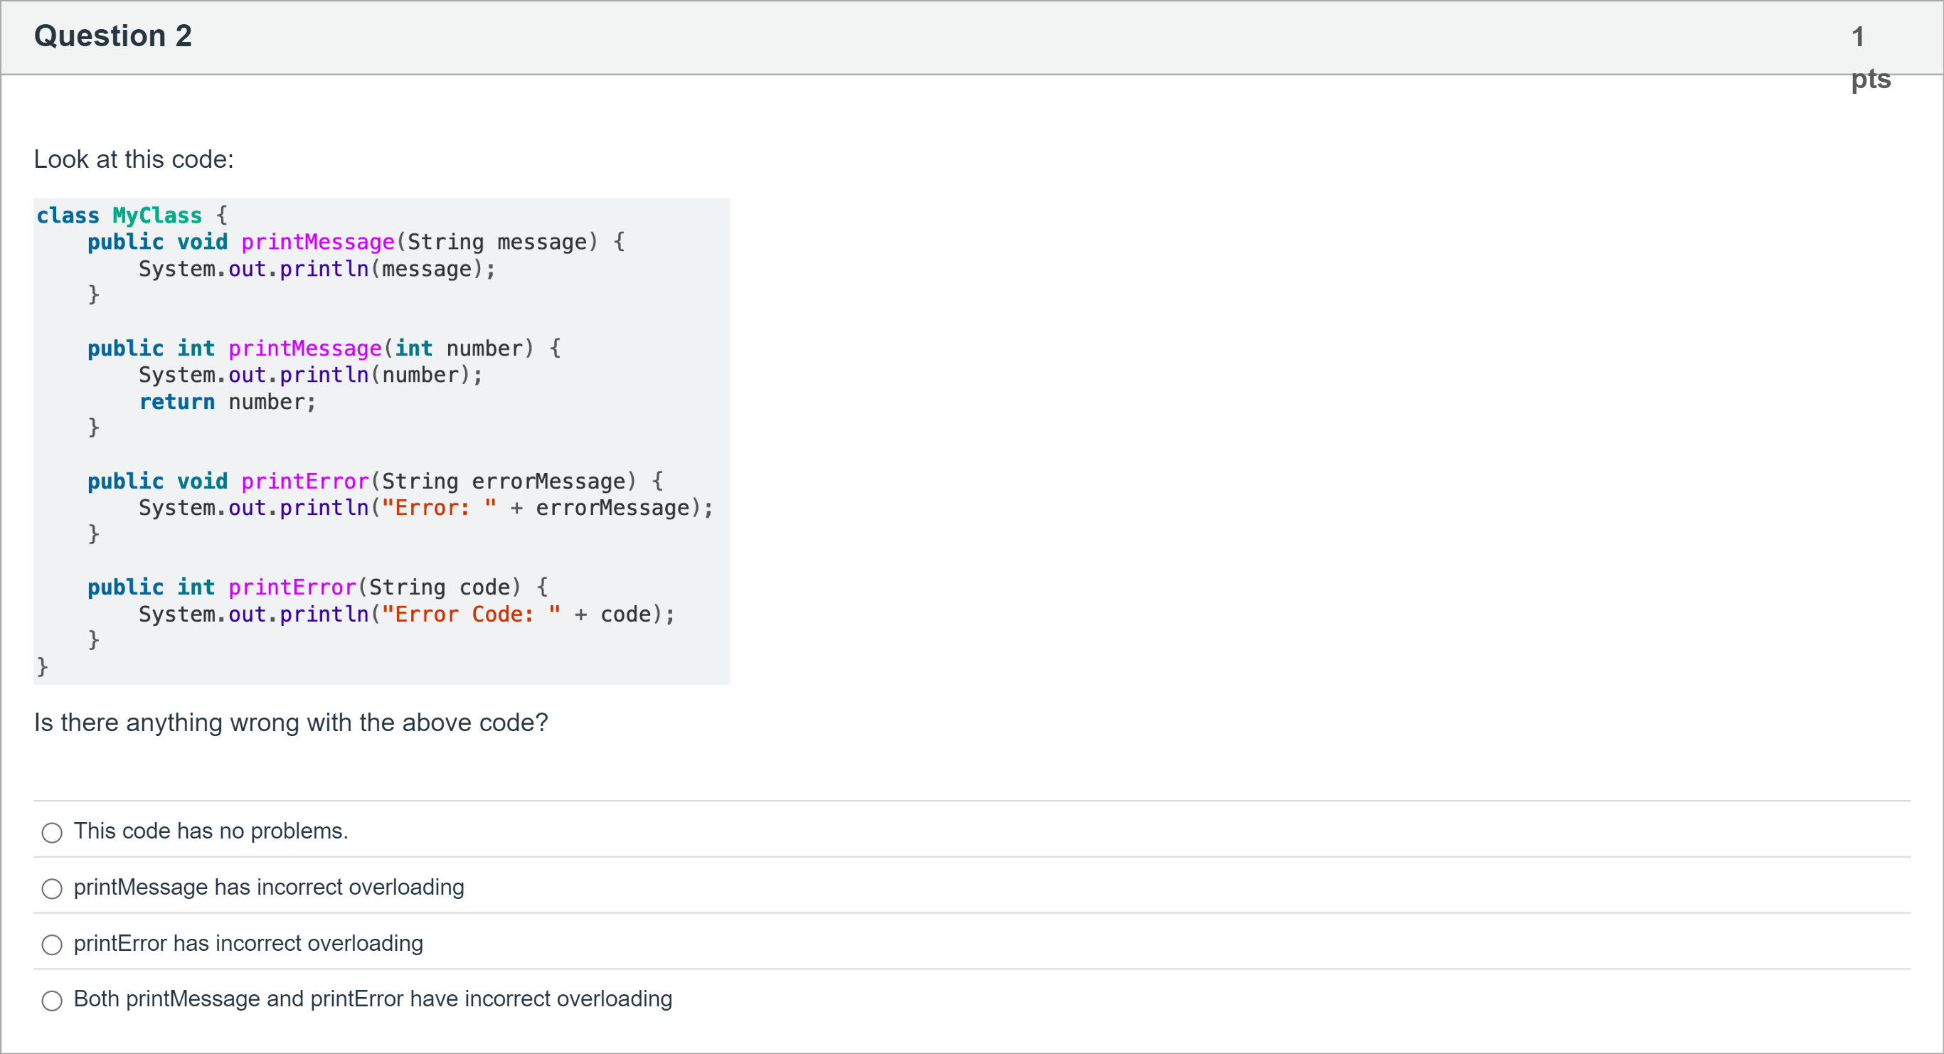This screenshot has width=1944, height=1054.
Task: Click the printError(String errorMessage) method signature
Action: coord(376,481)
